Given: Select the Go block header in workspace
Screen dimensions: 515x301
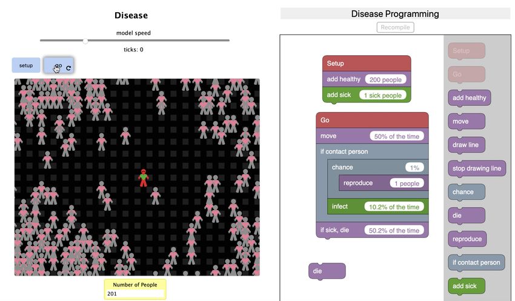Looking at the screenshot, I should (x=372, y=120).
